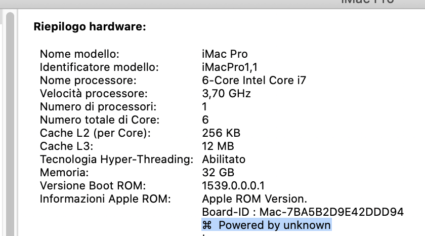Click the 'Identificatore modello:' label
The image size is (425, 236).
coord(99,67)
